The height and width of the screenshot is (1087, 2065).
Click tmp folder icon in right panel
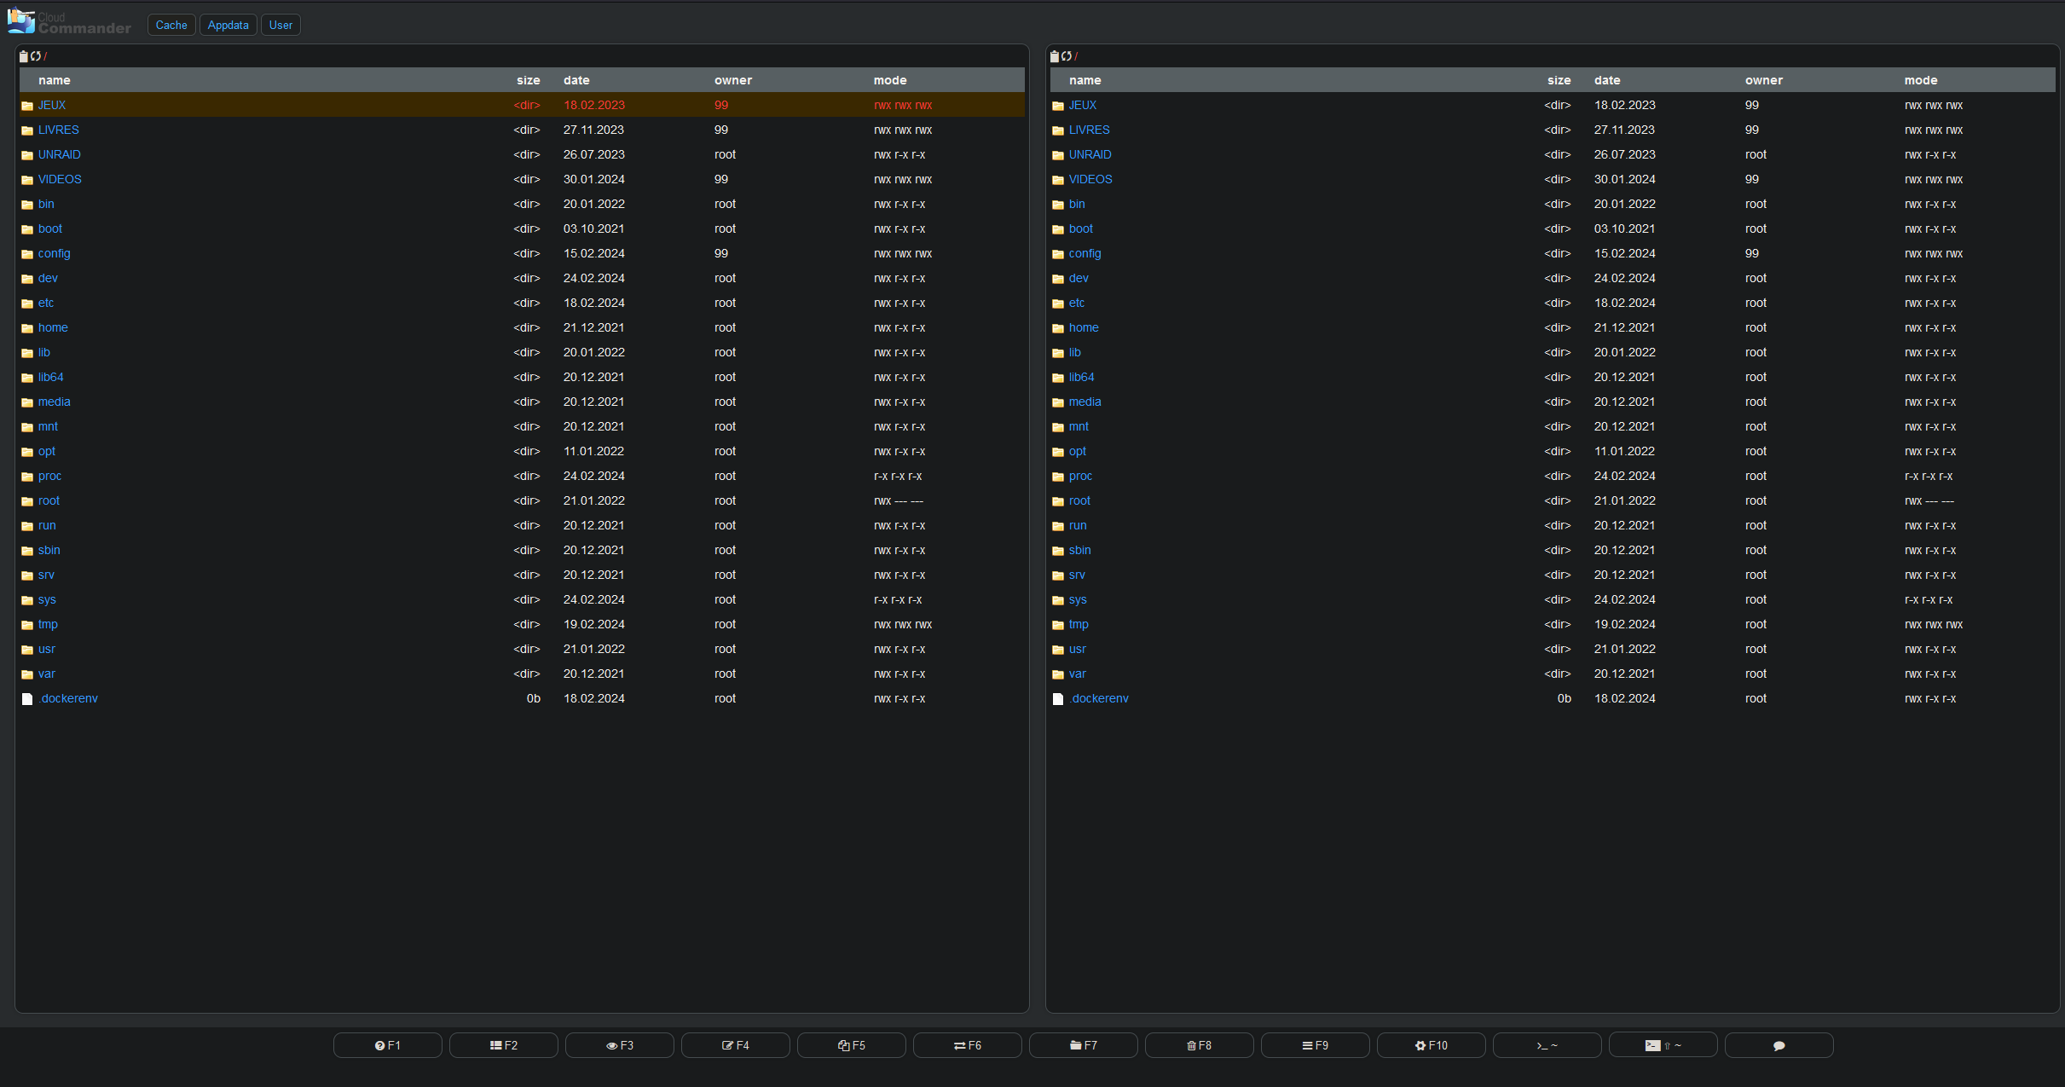(x=1058, y=625)
